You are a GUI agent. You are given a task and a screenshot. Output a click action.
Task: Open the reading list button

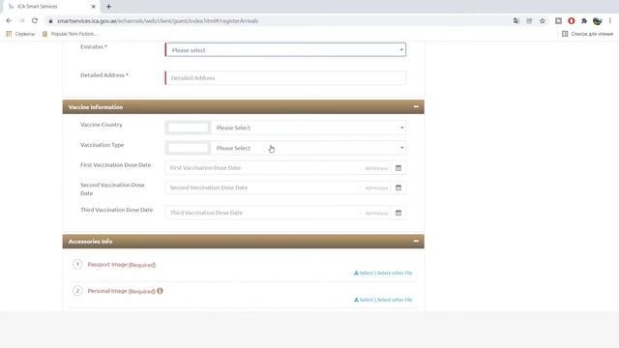(x=587, y=34)
